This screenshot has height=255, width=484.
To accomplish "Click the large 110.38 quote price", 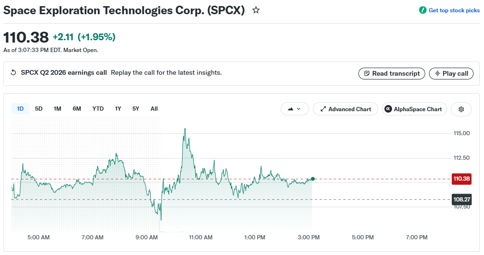I will pos(26,37).
